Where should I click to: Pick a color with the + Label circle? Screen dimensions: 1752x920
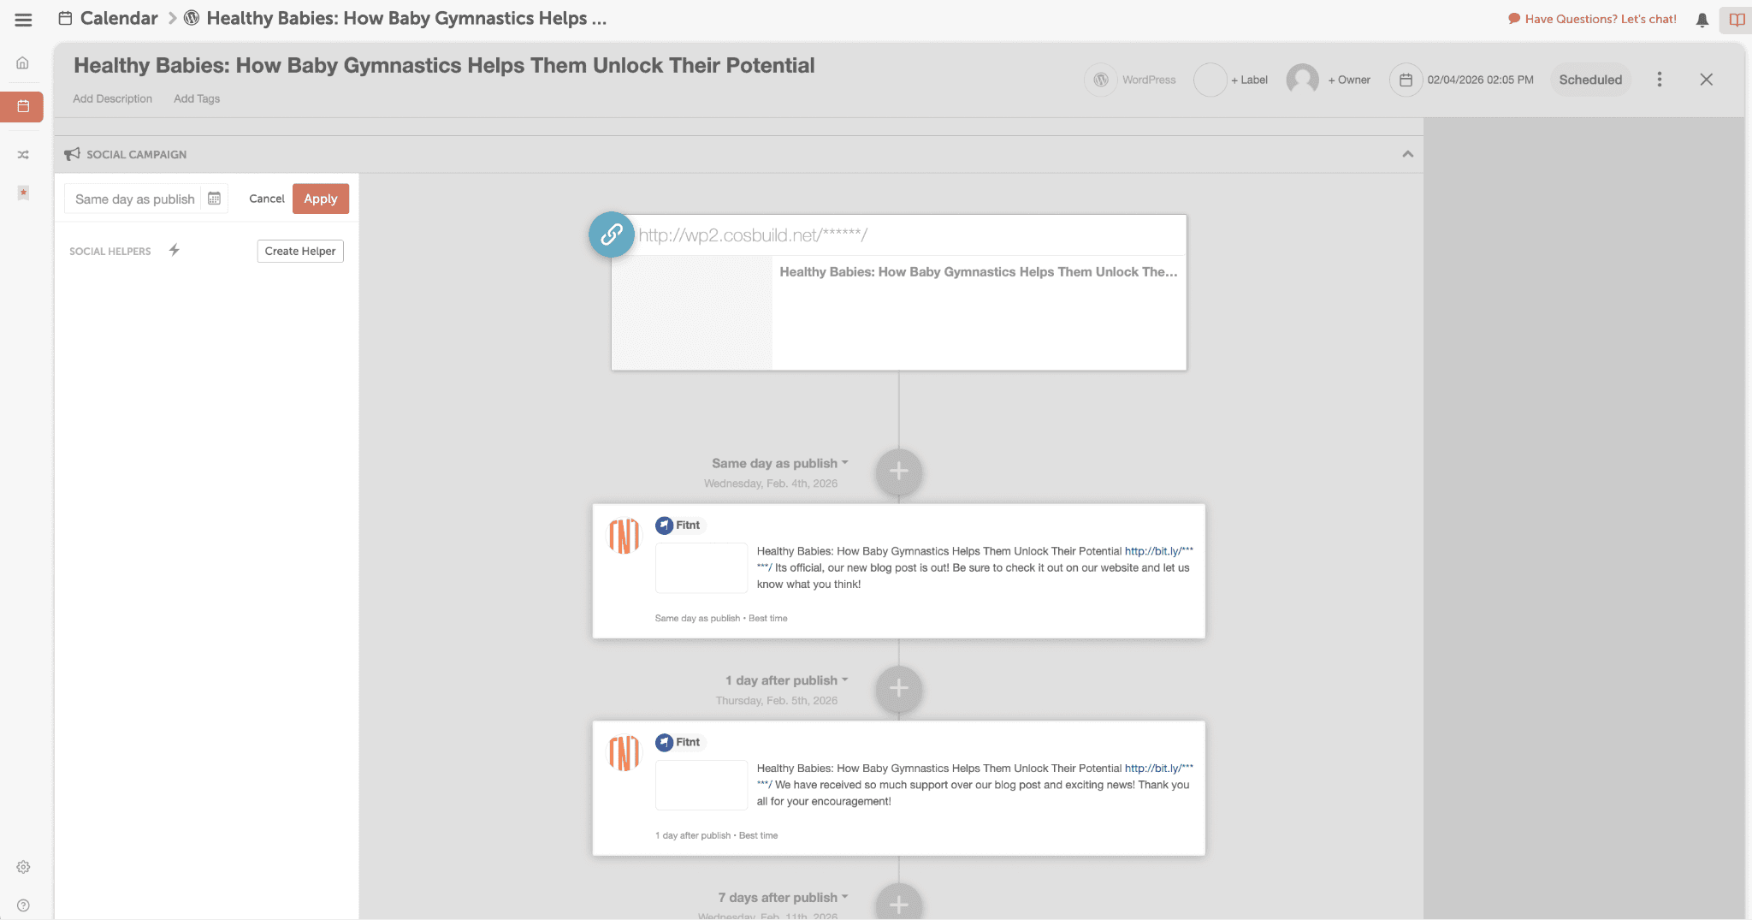click(1210, 80)
